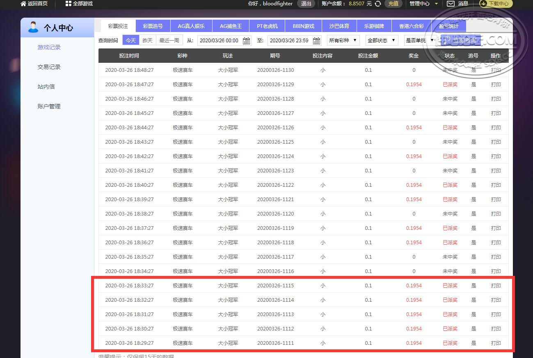Screen dimensions: 533x358
Task: Click the account balance value 8.8507
Action: coord(356,4)
